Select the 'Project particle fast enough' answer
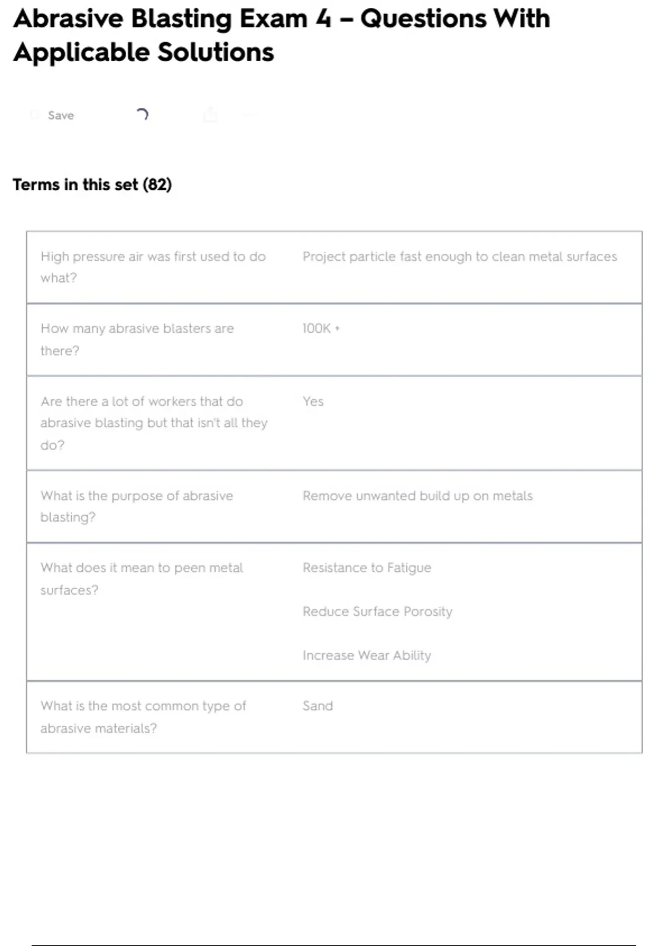Viewport: 667px width, 946px height. pyautogui.click(x=460, y=257)
